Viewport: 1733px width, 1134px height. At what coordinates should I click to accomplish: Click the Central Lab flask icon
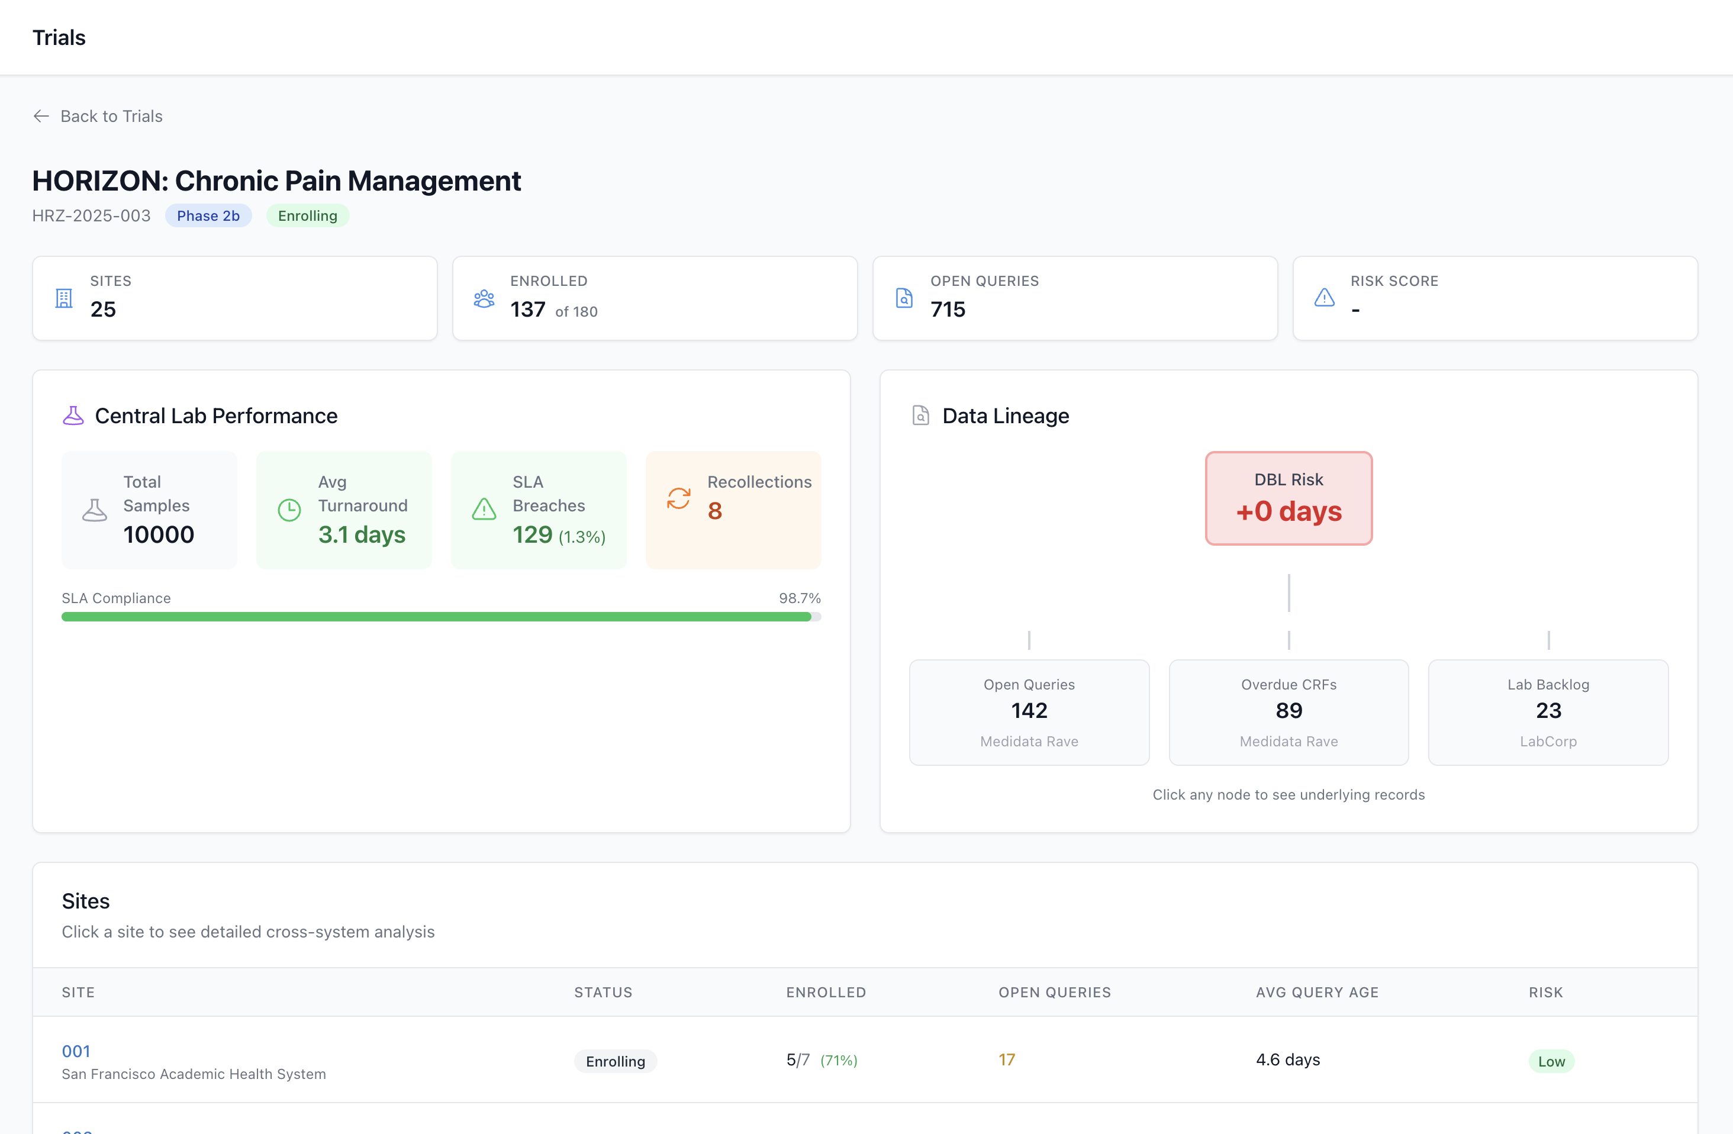tap(73, 416)
